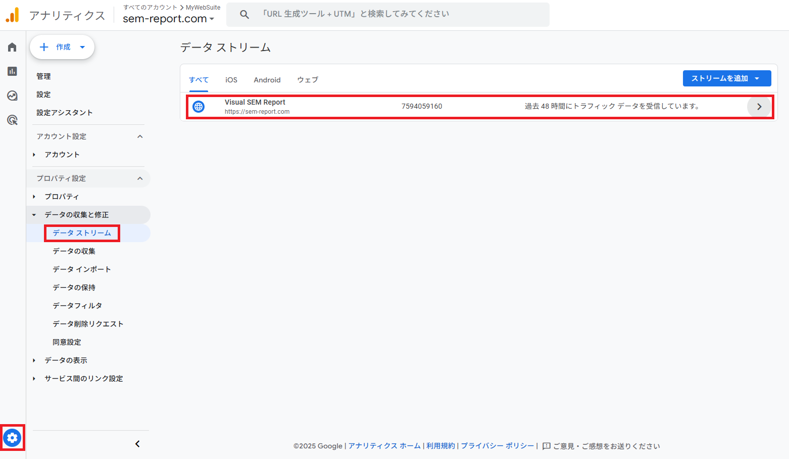Collapse the アカウント設定 section
This screenshot has height=459, width=789.
pyautogui.click(x=140, y=136)
